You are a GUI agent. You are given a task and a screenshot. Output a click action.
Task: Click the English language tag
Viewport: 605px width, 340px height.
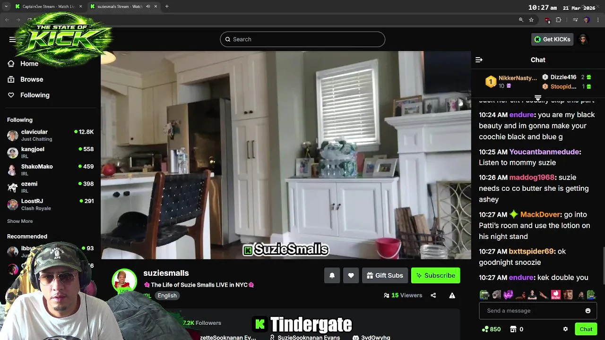[x=167, y=296]
